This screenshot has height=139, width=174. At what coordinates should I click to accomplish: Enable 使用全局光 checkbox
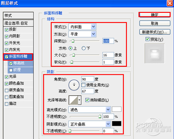83,85
